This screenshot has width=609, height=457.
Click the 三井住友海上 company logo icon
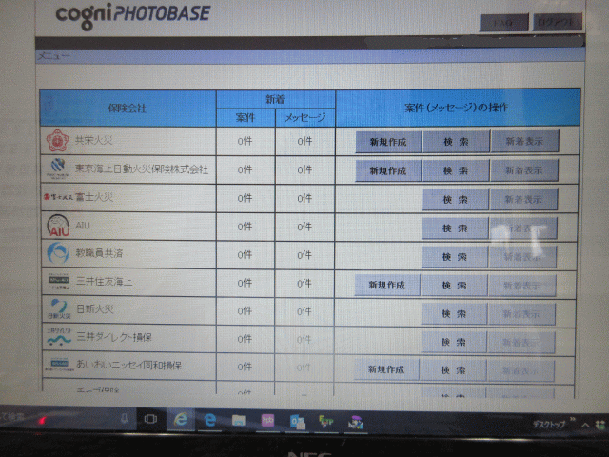click(x=59, y=282)
